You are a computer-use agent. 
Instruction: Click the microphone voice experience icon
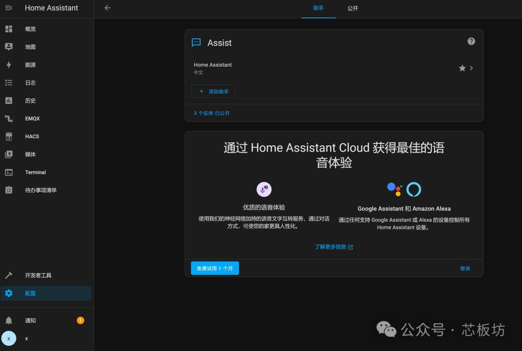click(264, 189)
